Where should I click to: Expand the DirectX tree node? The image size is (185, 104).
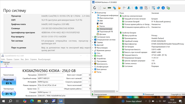(92, 56)
